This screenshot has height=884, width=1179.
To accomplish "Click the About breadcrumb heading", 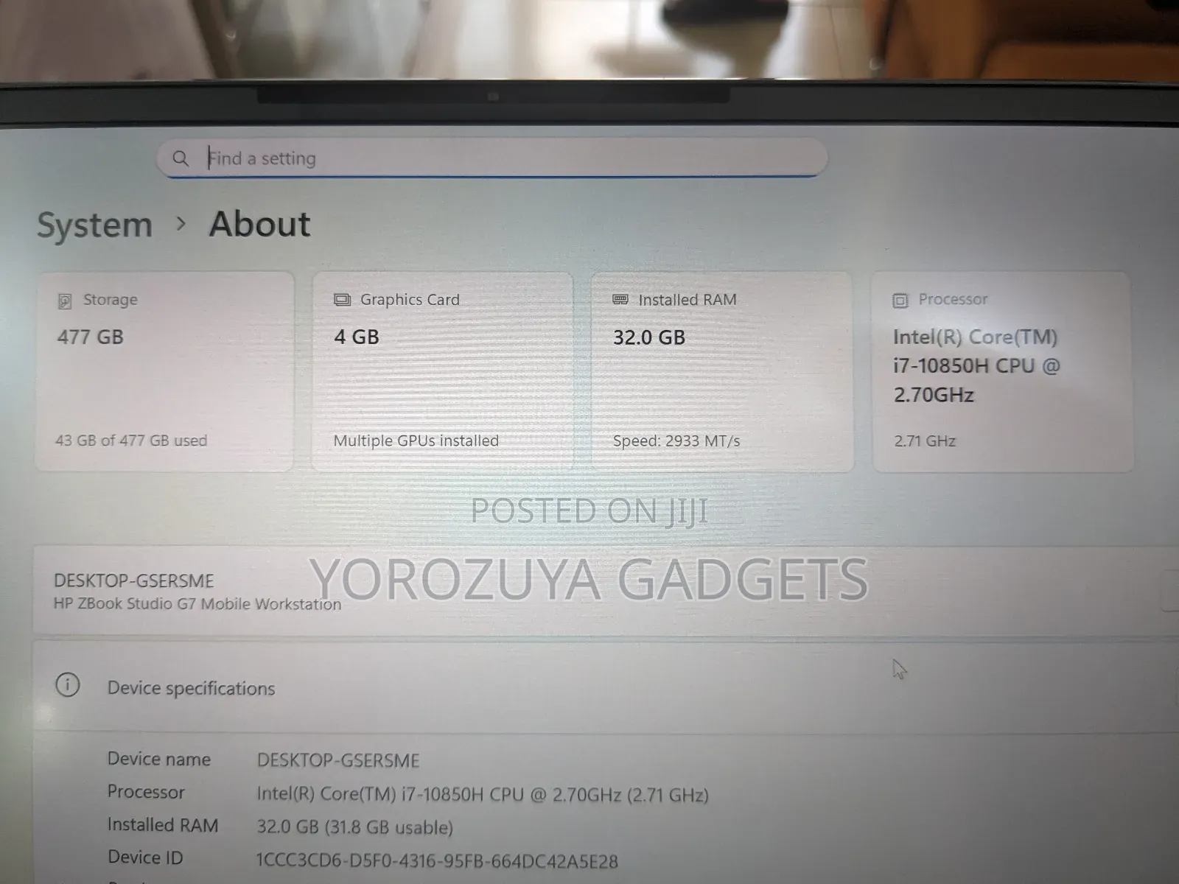I will 259,224.
